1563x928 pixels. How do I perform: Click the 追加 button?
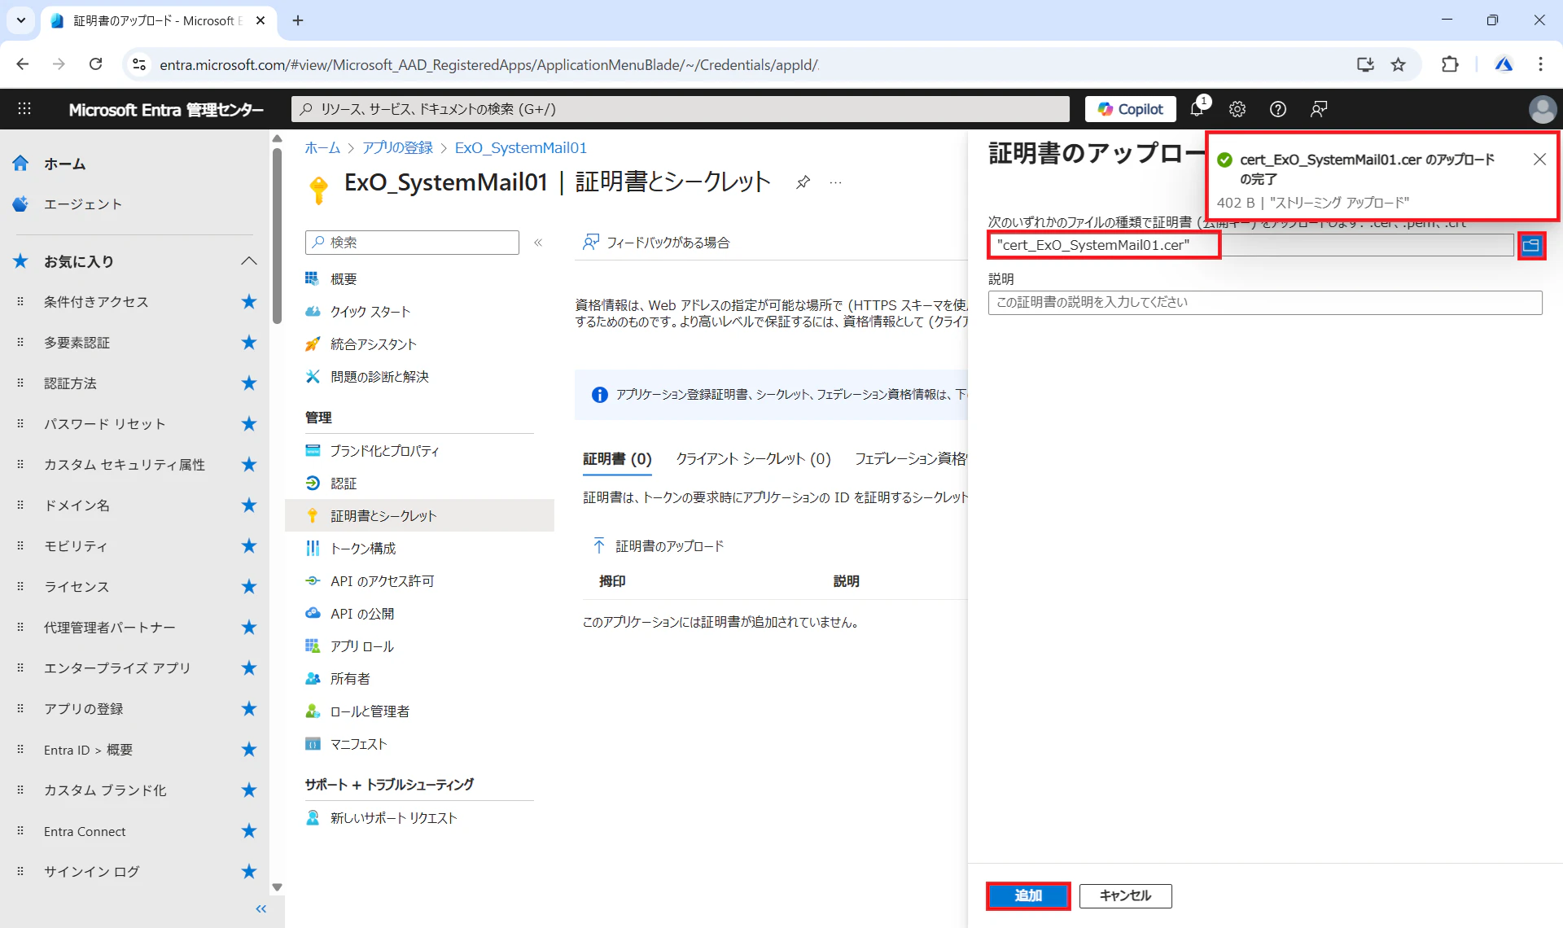(x=1027, y=895)
